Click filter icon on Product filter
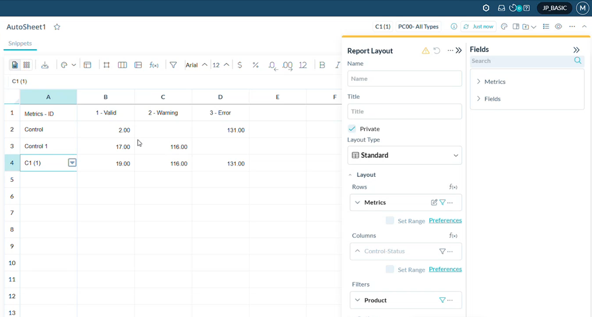This screenshot has width=592, height=317. click(x=442, y=300)
